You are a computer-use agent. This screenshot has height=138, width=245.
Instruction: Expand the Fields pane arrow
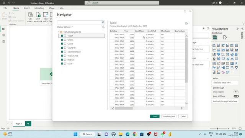[x=242, y=29]
